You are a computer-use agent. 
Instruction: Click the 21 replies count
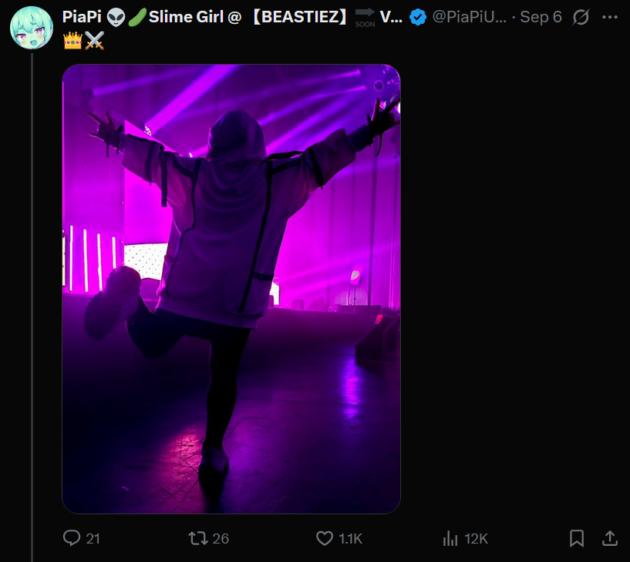[93, 538]
